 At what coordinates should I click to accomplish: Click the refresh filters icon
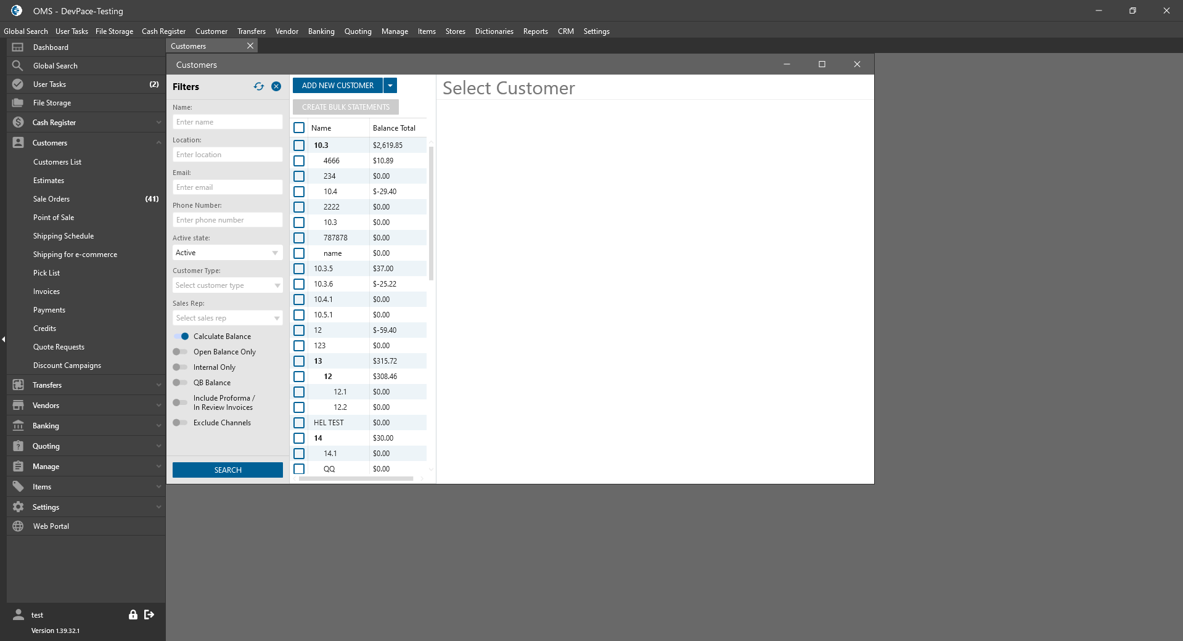259,87
